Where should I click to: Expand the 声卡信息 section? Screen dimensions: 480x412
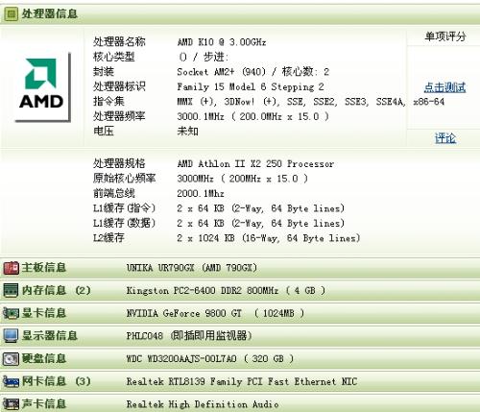tap(240, 404)
